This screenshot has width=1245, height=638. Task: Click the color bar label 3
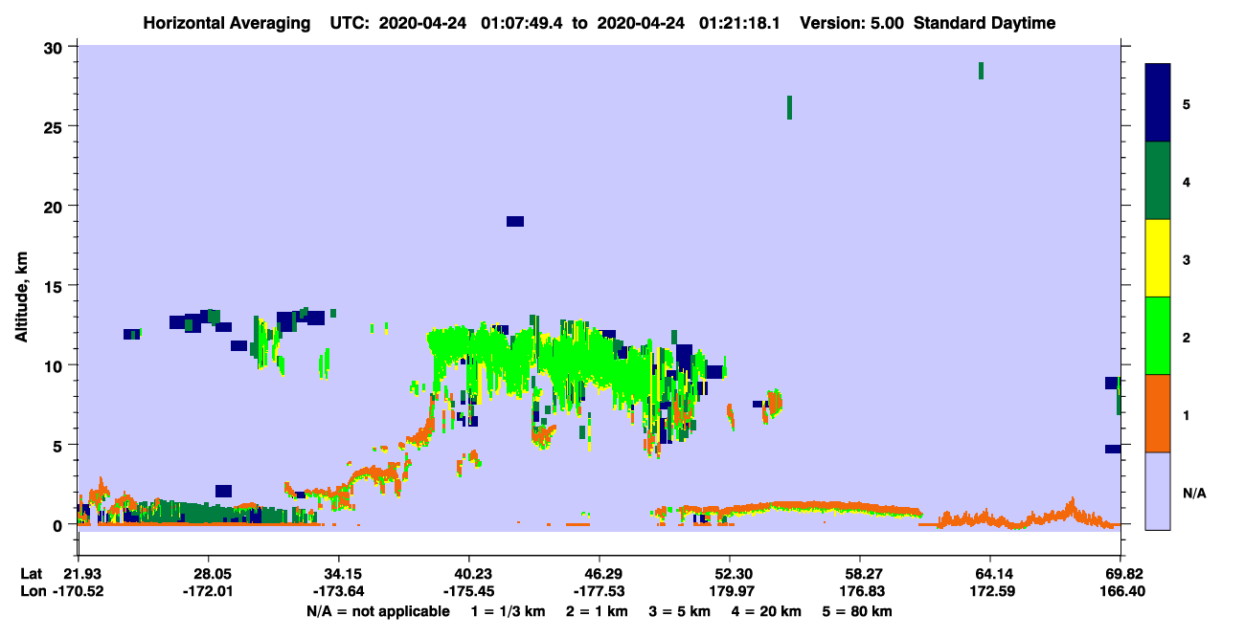pos(1186,258)
